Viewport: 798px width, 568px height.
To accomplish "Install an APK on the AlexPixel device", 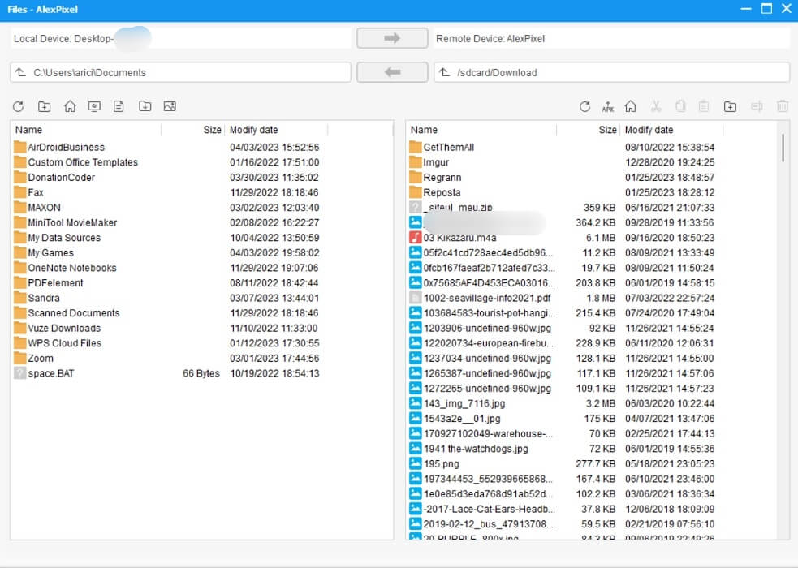I will (x=608, y=106).
